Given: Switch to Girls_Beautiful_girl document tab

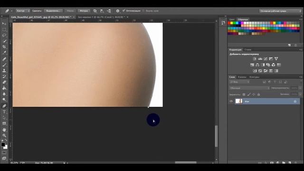Looking at the screenshot, I should (x=41, y=17).
